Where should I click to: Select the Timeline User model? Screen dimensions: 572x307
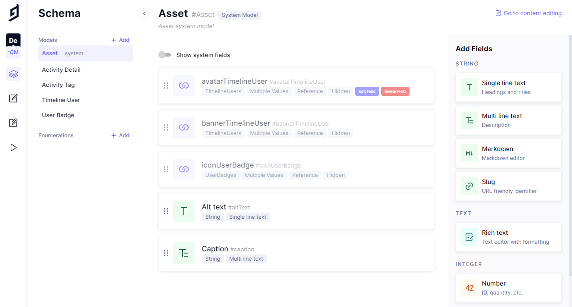61,100
